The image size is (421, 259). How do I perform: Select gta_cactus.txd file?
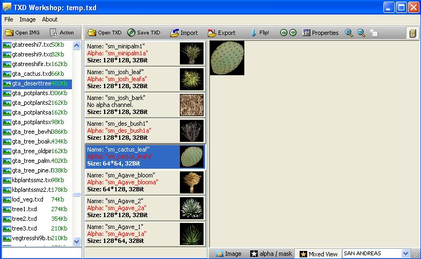coord(37,74)
